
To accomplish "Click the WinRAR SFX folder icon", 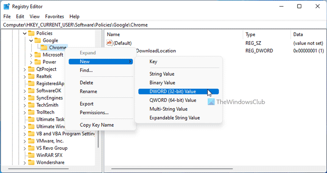I will [31, 155].
